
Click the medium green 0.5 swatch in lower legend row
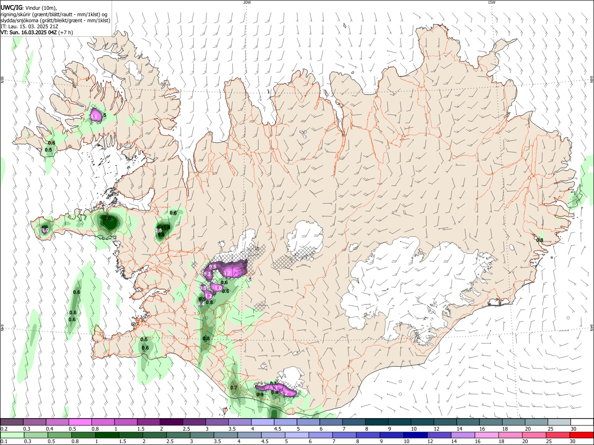click(x=59, y=435)
